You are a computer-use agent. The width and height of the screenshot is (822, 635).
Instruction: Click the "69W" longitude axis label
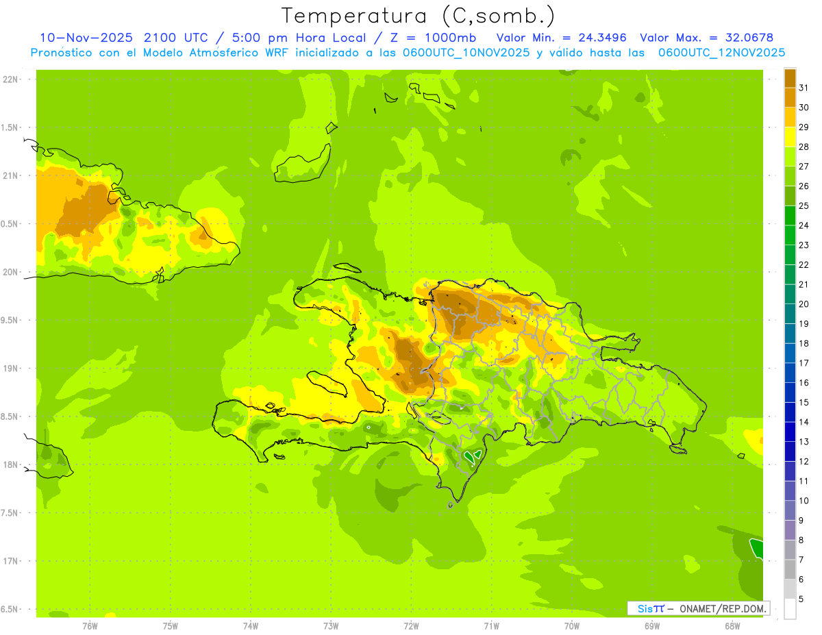(652, 626)
